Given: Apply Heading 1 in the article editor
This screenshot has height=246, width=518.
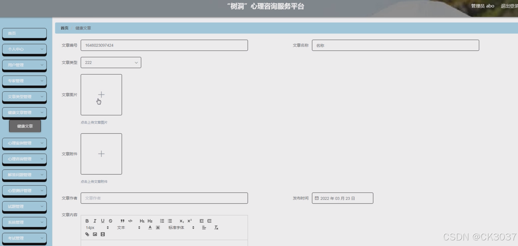Looking at the screenshot, I should point(142,221).
